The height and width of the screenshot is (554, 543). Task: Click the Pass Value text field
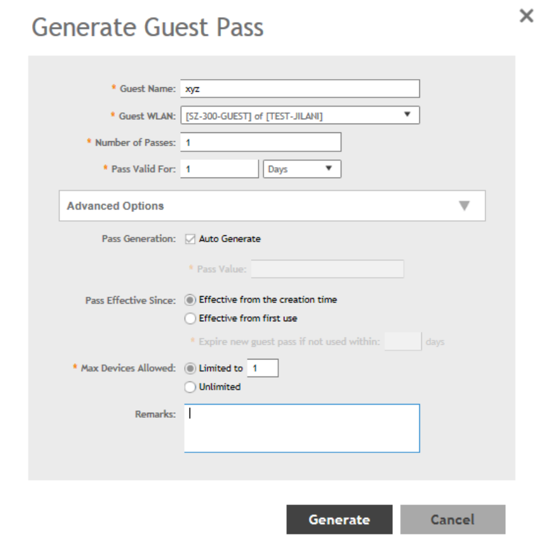[327, 269]
